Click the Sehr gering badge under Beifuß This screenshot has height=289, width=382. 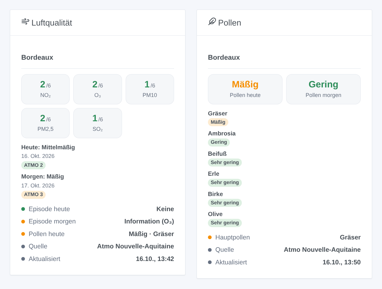tap(225, 163)
